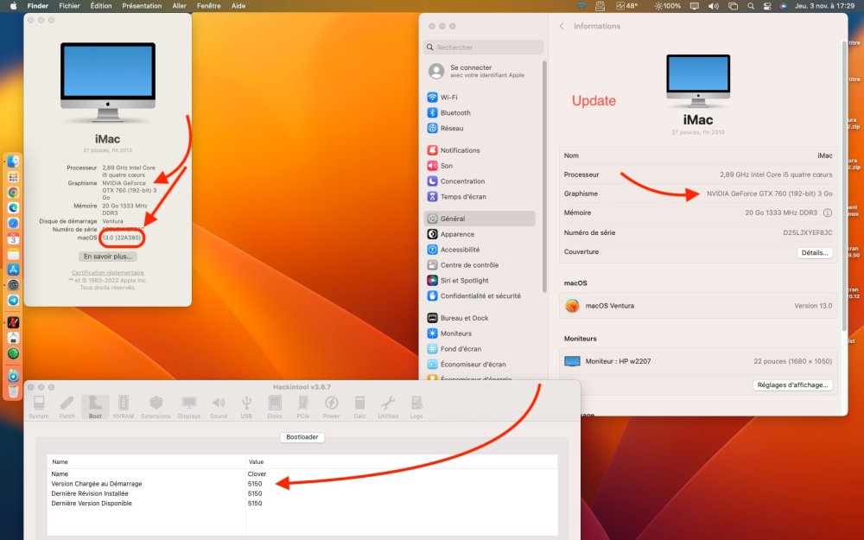Go back using the Informations chevron
Viewport: 864px width, 540px height.
tap(562, 26)
